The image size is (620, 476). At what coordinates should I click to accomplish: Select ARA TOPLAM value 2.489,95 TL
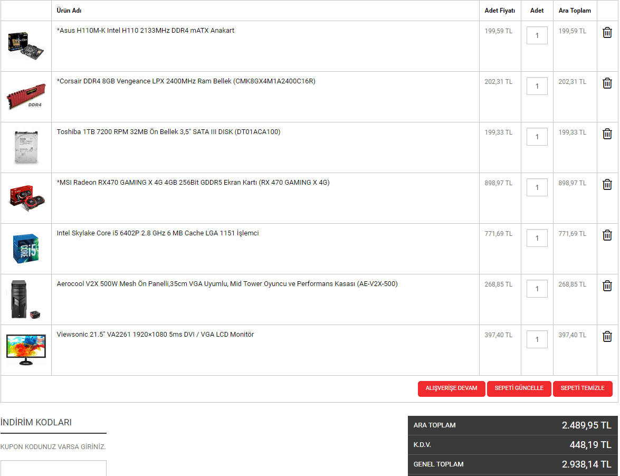click(586, 425)
